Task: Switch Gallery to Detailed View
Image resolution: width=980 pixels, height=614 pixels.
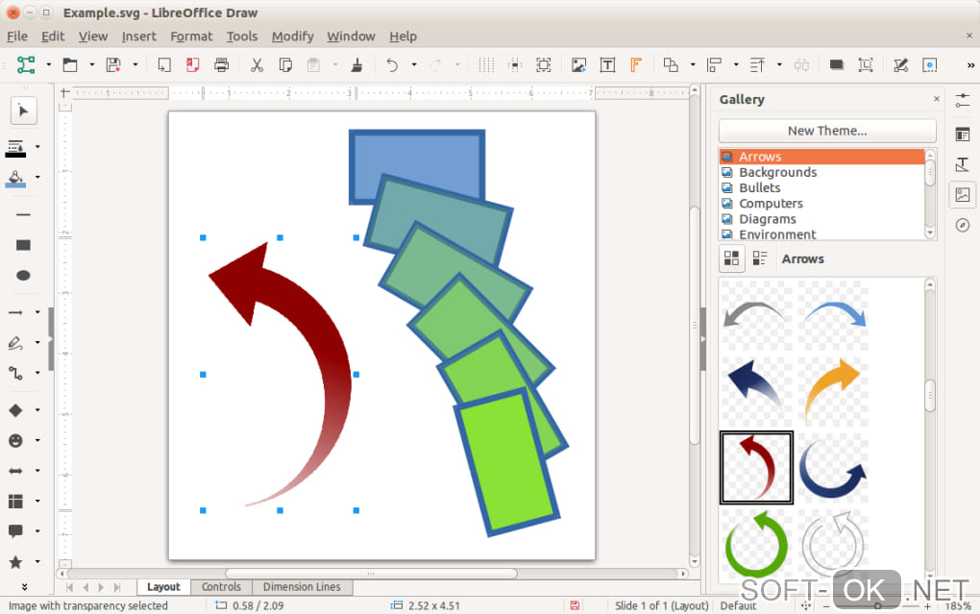Action: (x=760, y=258)
